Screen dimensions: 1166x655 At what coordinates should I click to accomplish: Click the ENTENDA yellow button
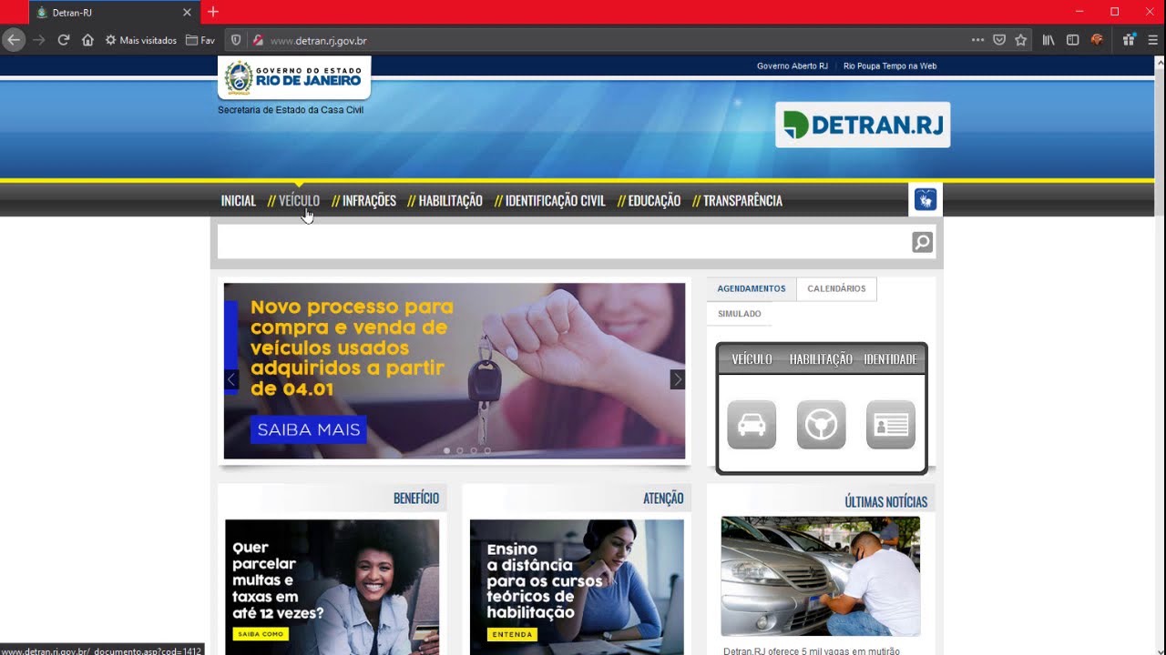click(512, 634)
